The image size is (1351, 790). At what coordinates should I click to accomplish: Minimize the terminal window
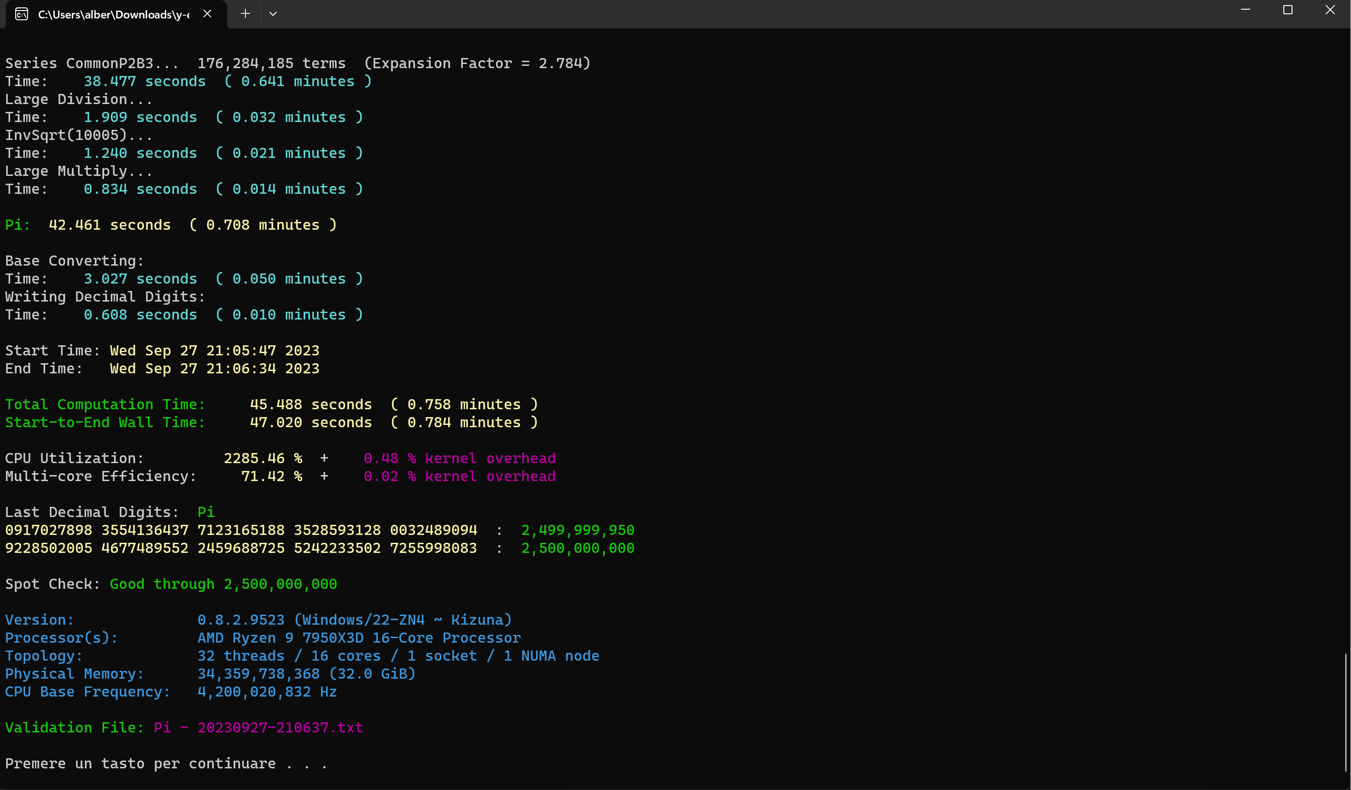tap(1246, 10)
